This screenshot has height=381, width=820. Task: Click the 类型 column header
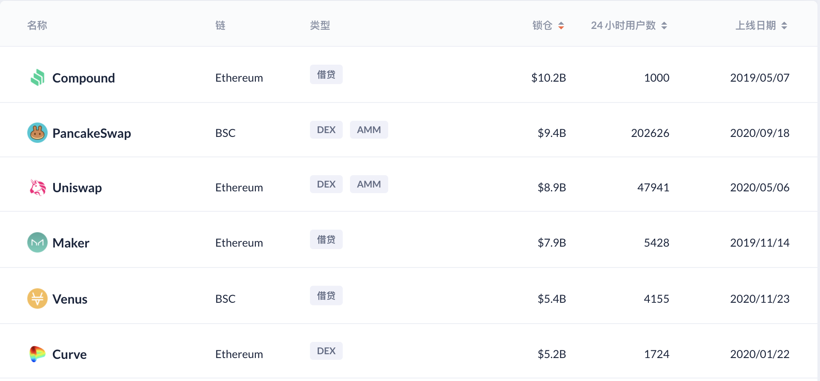[x=320, y=26]
